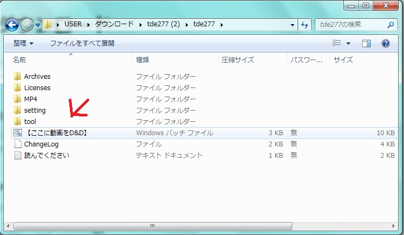Viewport: 404px width, 235px height.
Task: Click テキスト ドキュメント type cell
Action: [169, 156]
